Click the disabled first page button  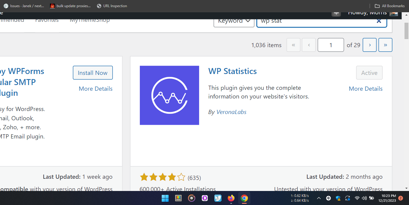pos(293,45)
